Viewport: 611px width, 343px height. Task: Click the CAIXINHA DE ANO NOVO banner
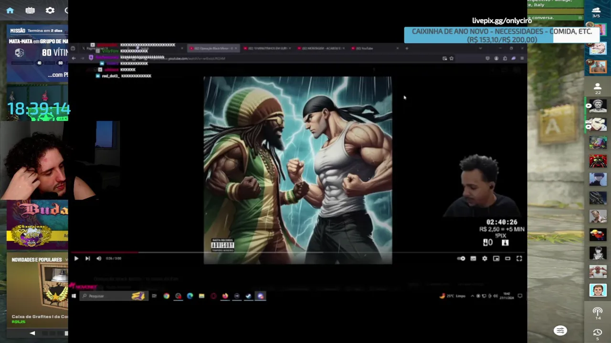coord(502,35)
